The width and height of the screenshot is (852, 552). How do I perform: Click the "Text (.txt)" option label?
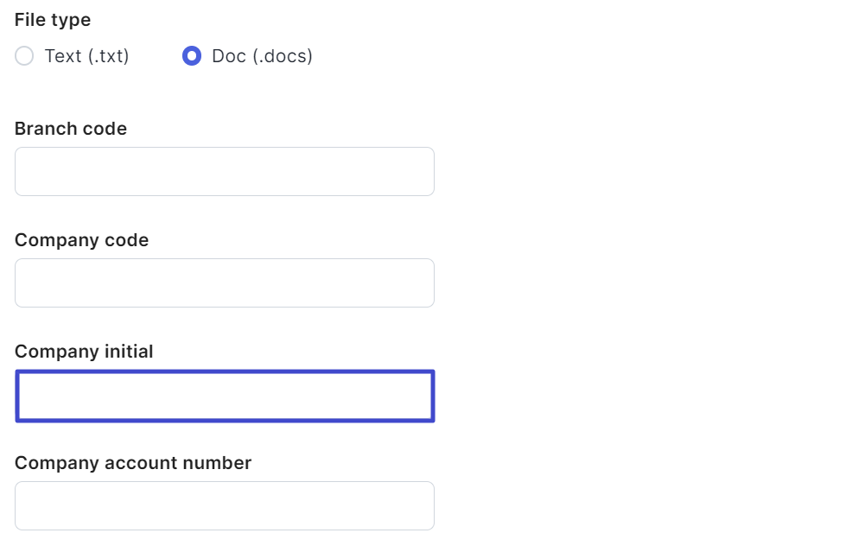86,56
